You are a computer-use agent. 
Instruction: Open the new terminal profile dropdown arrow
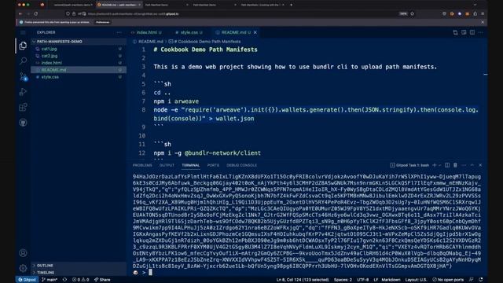[x=440, y=165]
